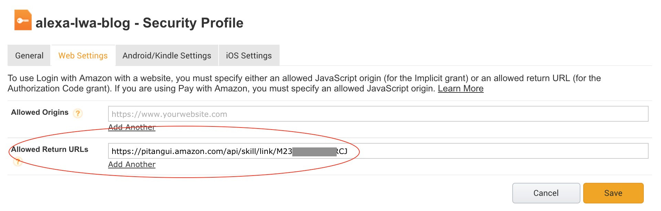The width and height of the screenshot is (661, 211).
Task: Click the Allowed Origins label
Action: pyautogui.click(x=40, y=112)
